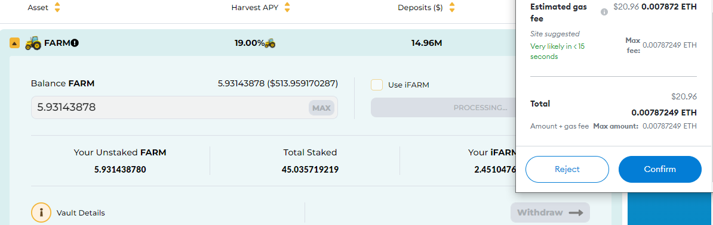Reject the MetaMask transaction
Viewport: 713px width, 225px height.
[x=567, y=169]
